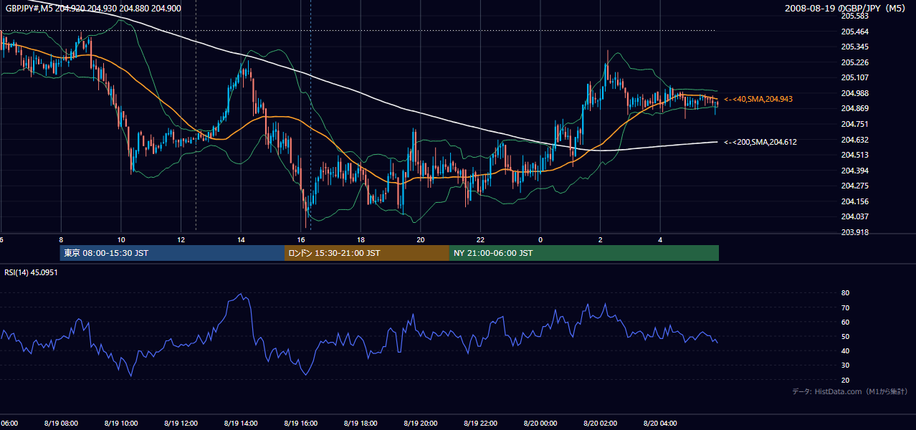Click price axis value 205.583

pos(854,16)
